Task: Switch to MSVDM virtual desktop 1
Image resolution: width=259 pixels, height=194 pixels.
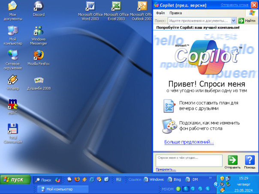Action: tap(186, 189)
